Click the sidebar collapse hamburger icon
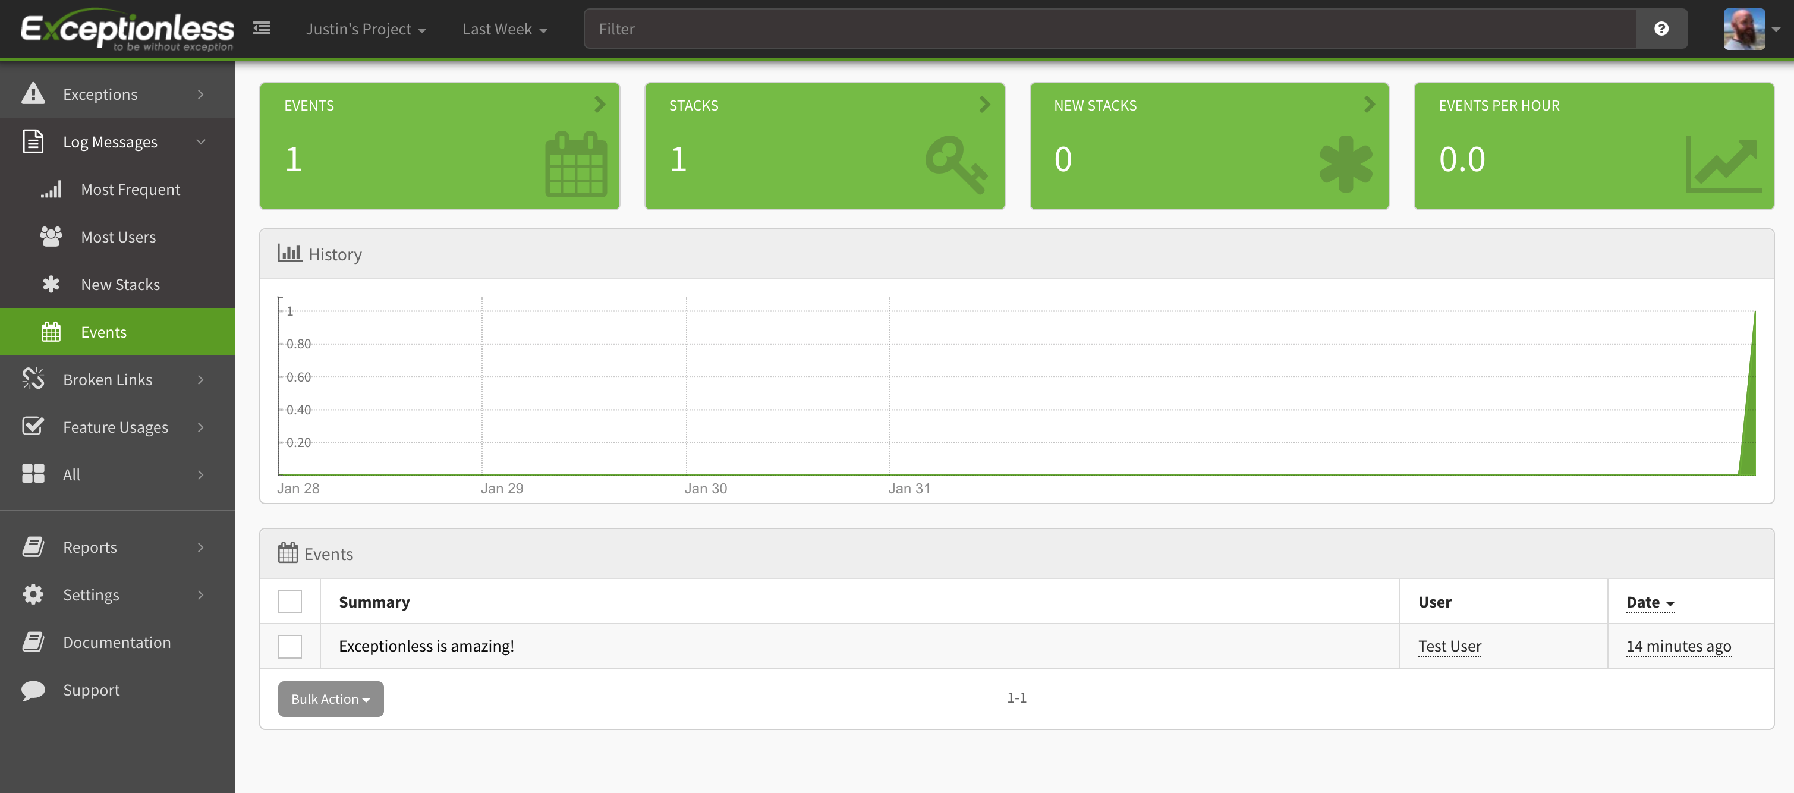Viewport: 1794px width, 793px height. tap(261, 29)
